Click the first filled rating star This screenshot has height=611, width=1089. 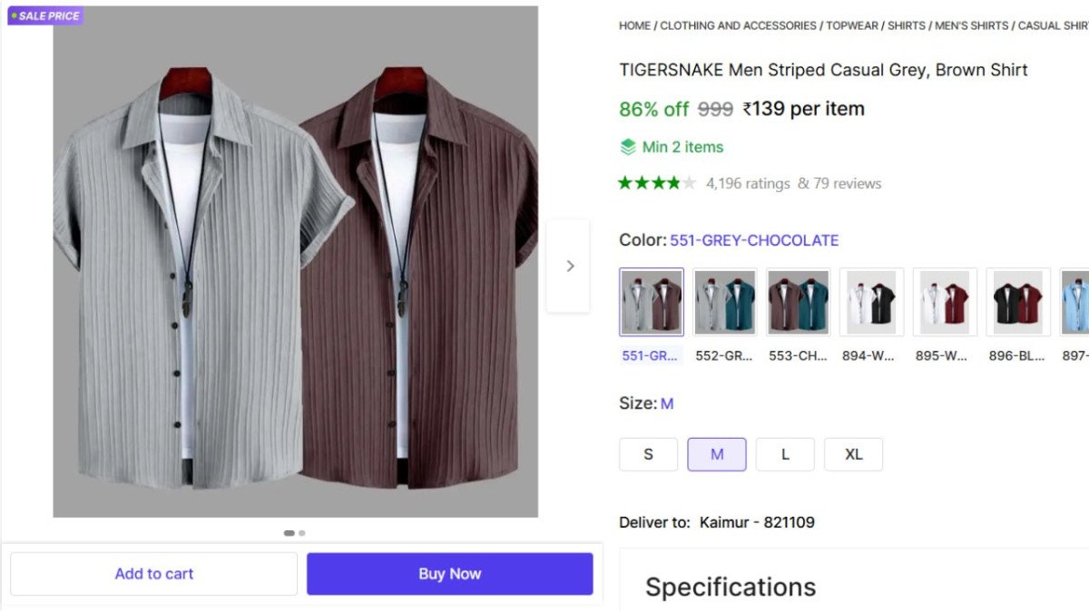coord(626,181)
